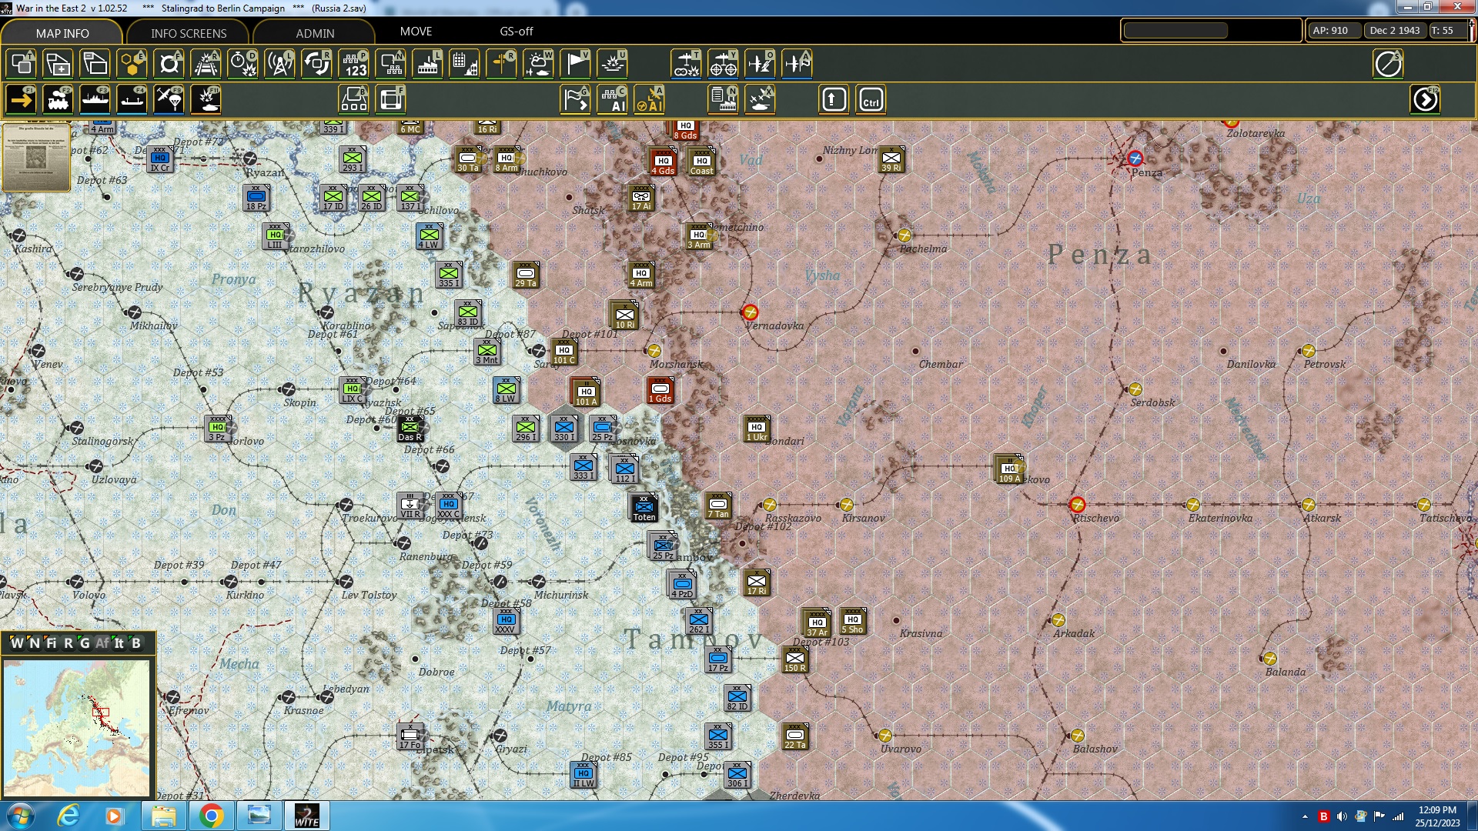Open the factory locations display
1478x831 pixels.
427,64
